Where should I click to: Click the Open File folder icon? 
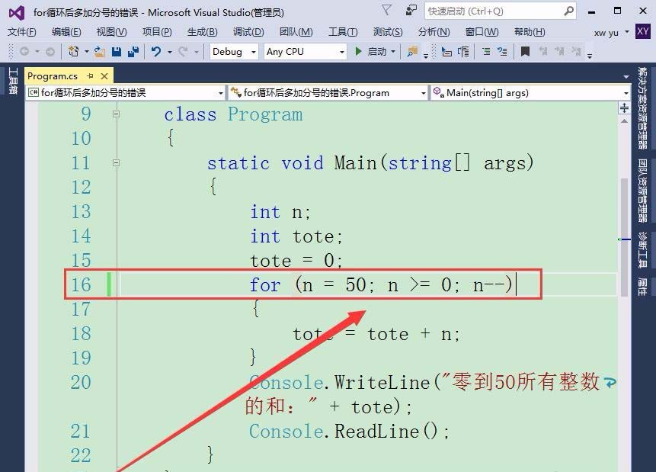[x=100, y=52]
